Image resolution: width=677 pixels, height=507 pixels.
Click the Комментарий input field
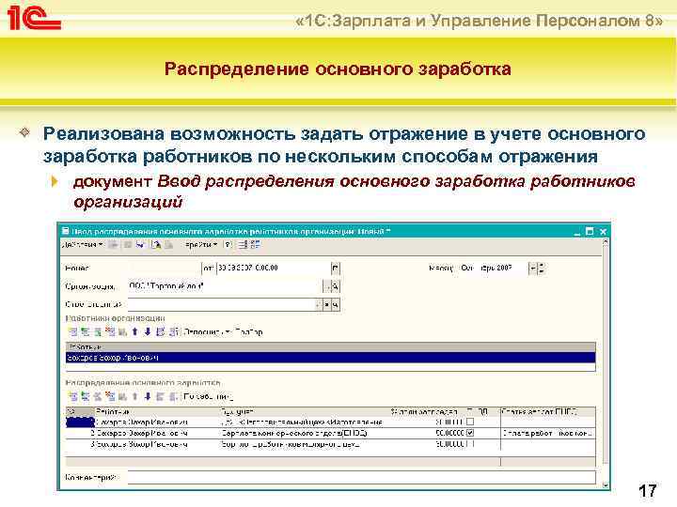point(361,477)
